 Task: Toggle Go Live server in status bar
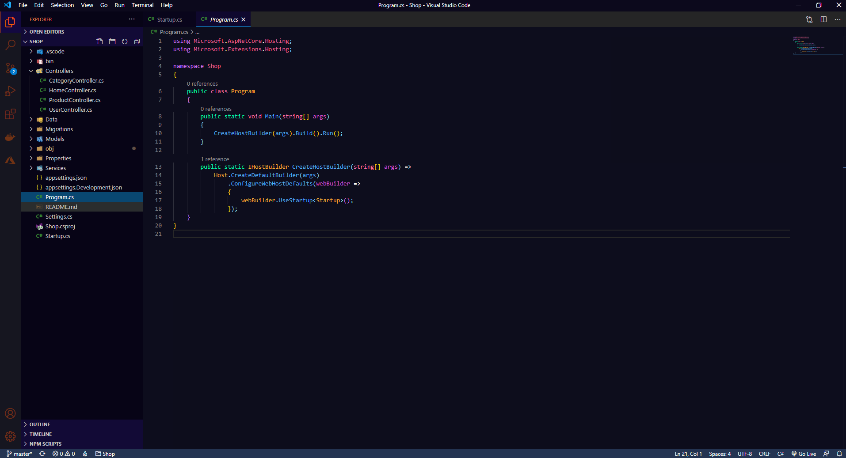tap(804, 454)
